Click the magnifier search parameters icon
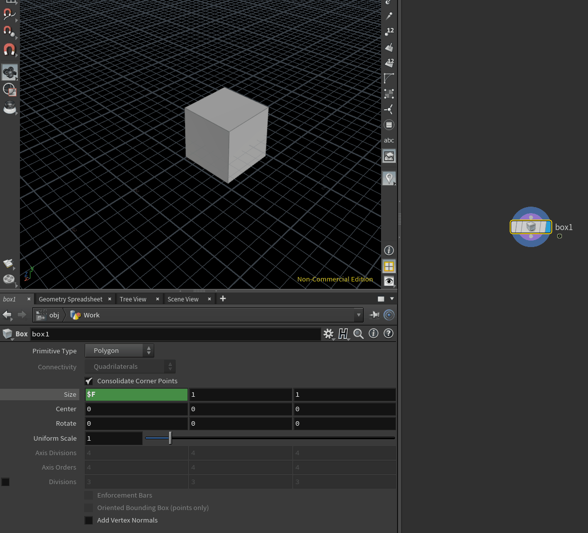The height and width of the screenshot is (533, 588). pyautogui.click(x=358, y=334)
